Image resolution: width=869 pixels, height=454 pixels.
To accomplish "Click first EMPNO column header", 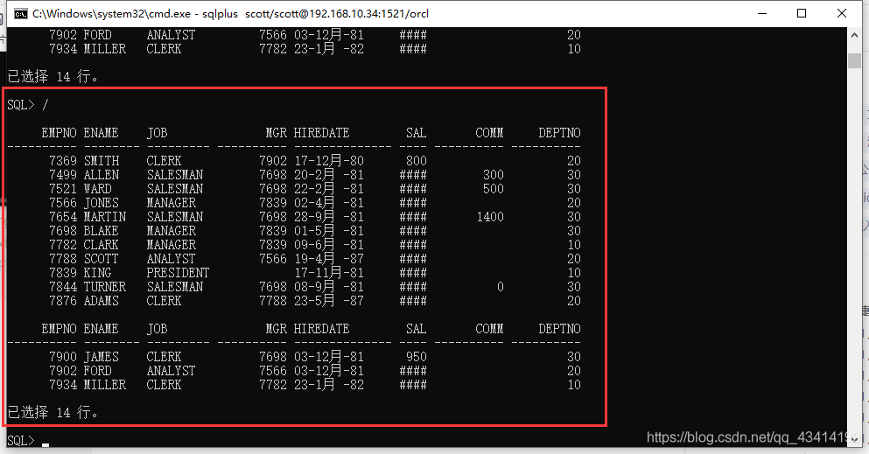I will (x=60, y=133).
